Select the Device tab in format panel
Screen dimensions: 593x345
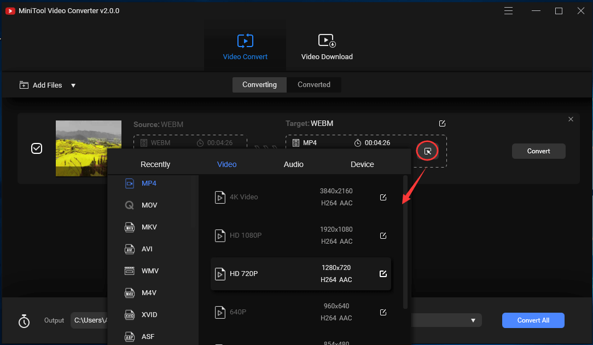(x=362, y=164)
